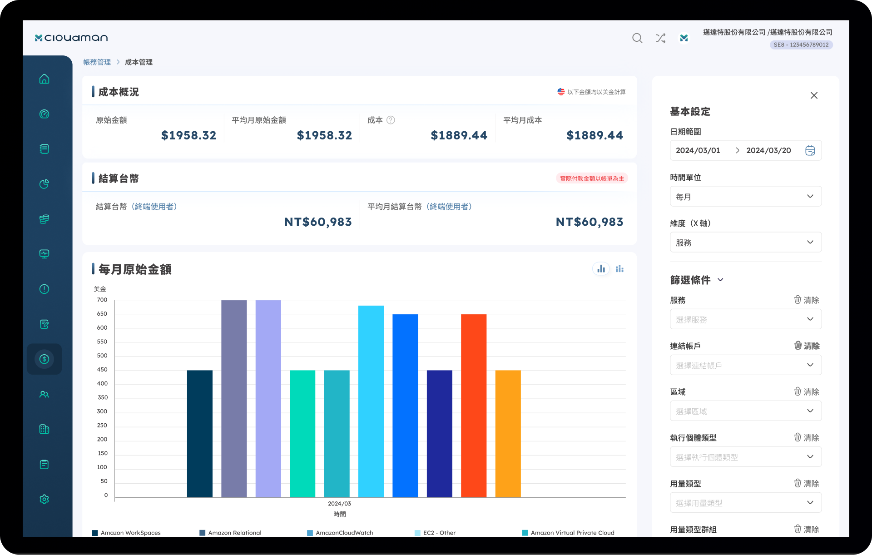
Task: Clear the 用量類型 filter
Action: [x=807, y=483]
